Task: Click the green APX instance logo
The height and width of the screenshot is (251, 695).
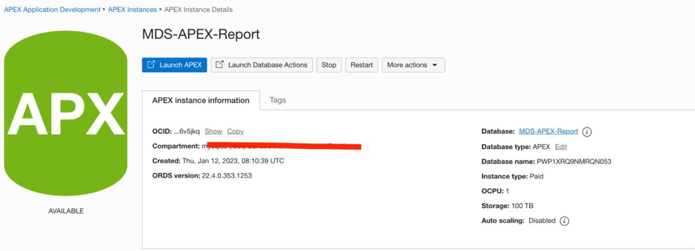Action: click(x=65, y=113)
